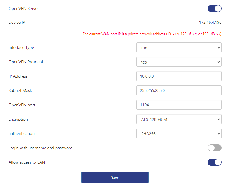Expand the authentication dropdown showing SHA256
The image size is (231, 190).
tap(179, 133)
